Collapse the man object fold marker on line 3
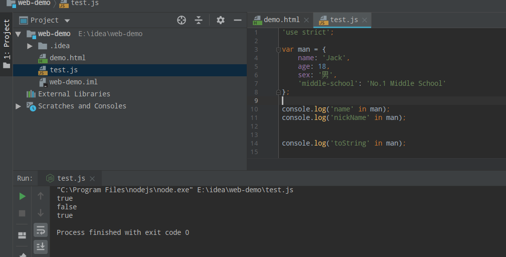The height and width of the screenshot is (257, 506). pyautogui.click(x=278, y=50)
